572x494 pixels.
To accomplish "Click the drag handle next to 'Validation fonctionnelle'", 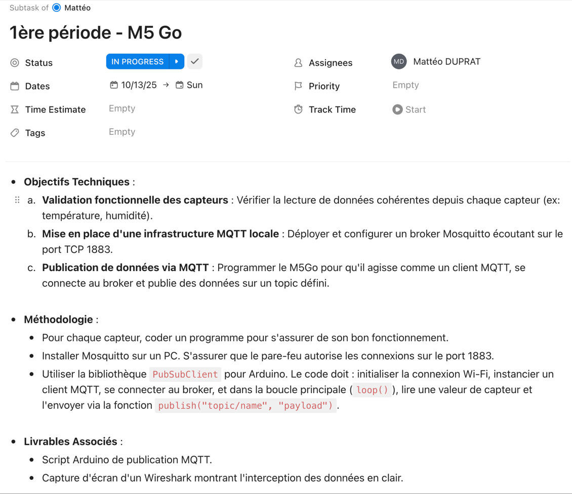I will (x=16, y=200).
